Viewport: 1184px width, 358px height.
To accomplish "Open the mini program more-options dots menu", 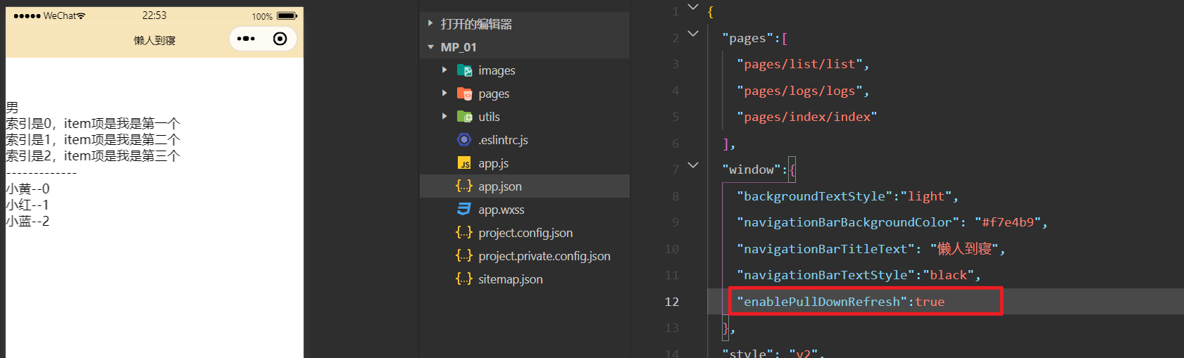I will (x=246, y=39).
